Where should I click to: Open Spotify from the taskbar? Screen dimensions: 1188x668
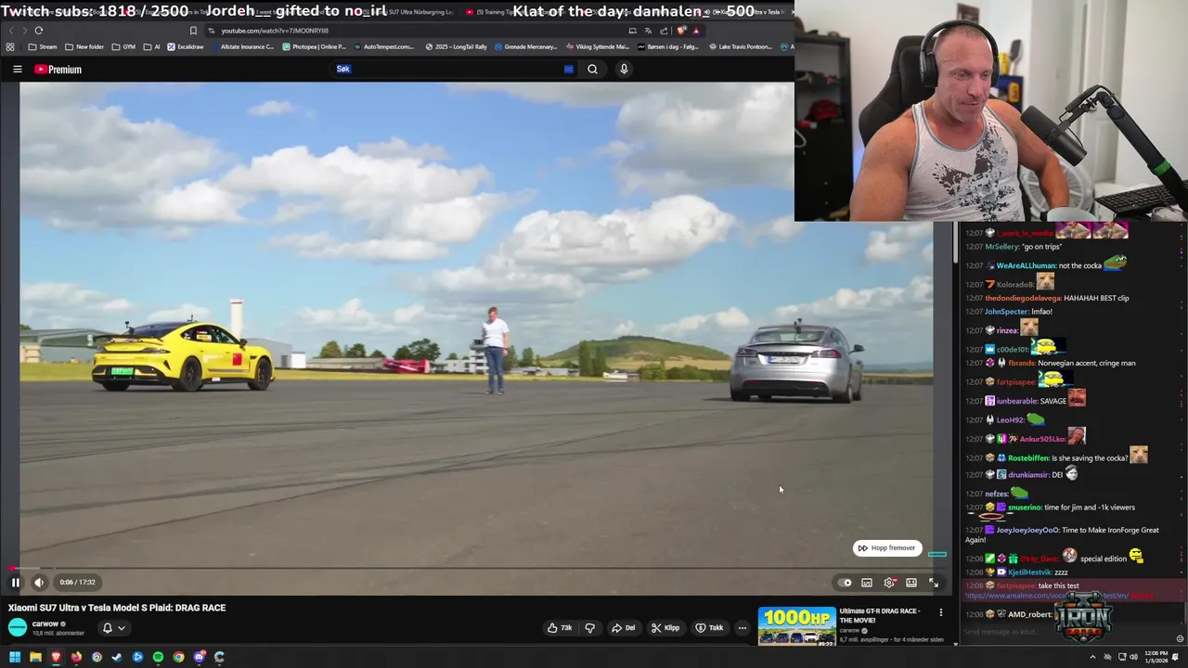[x=158, y=657]
